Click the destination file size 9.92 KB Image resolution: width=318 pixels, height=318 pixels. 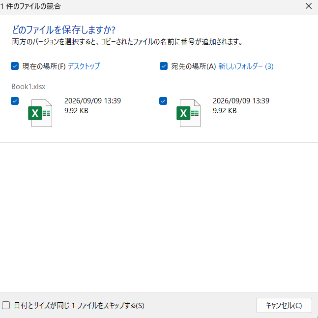[x=225, y=111]
